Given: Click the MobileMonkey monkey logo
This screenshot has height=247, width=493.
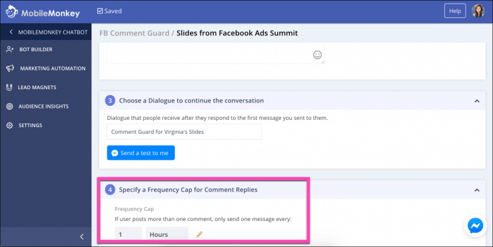Looking at the screenshot, I should [x=11, y=11].
